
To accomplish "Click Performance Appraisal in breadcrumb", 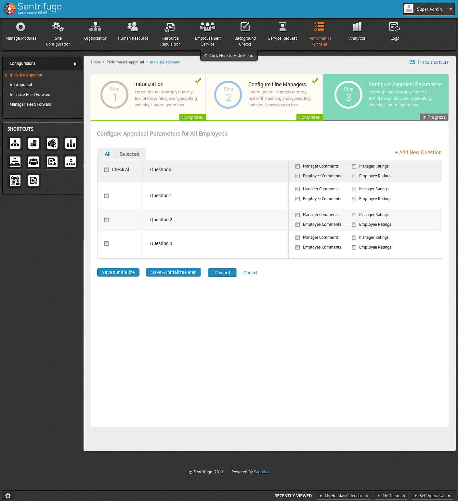I will click(x=125, y=62).
